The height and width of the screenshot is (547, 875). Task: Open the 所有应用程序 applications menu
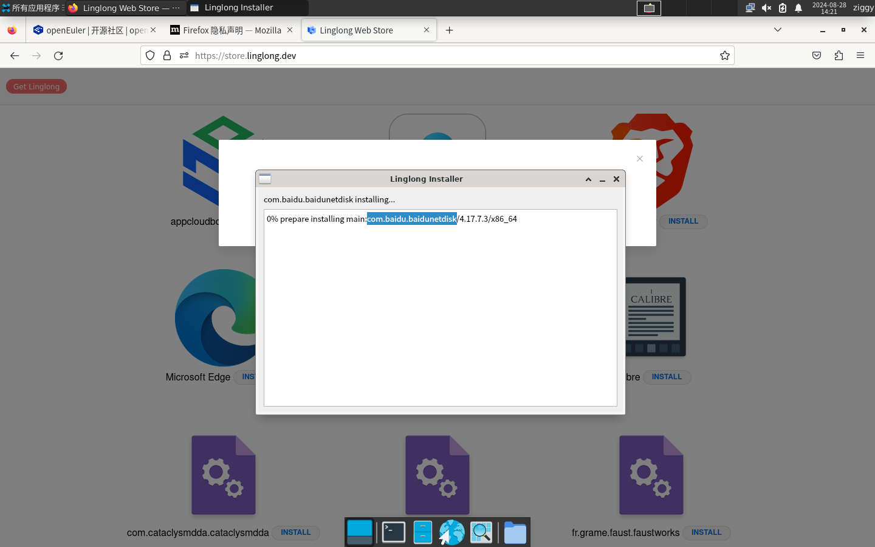click(x=33, y=8)
